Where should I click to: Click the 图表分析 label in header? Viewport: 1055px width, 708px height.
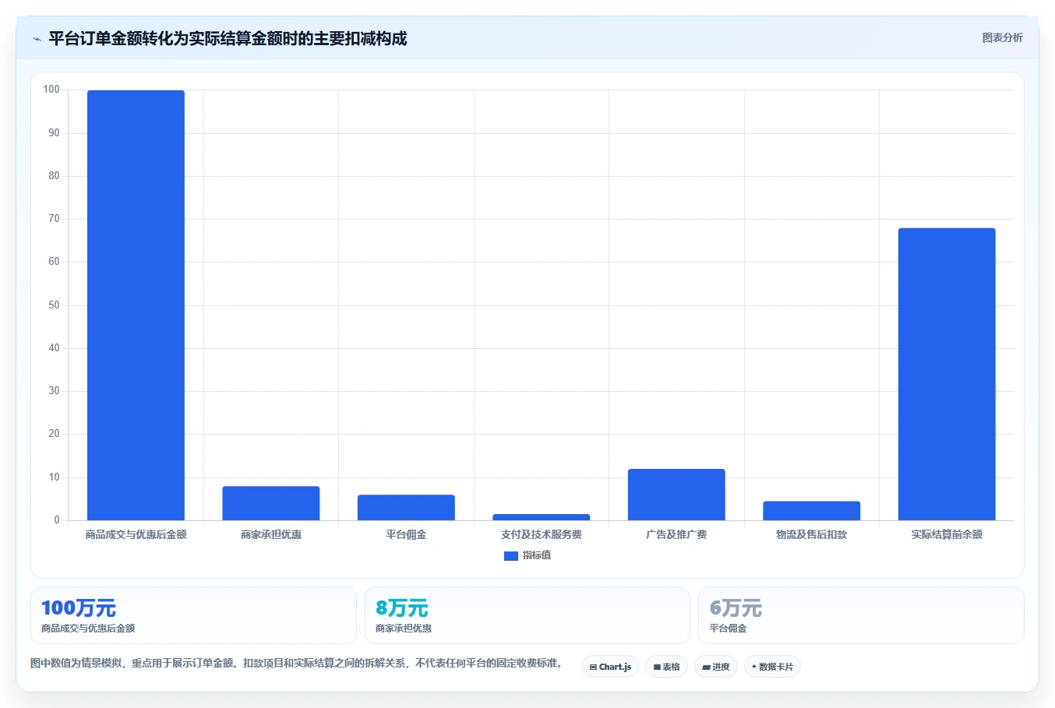[x=1002, y=37]
